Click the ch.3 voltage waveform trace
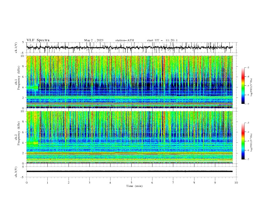The height and width of the screenshot is (205, 266). (x=130, y=172)
